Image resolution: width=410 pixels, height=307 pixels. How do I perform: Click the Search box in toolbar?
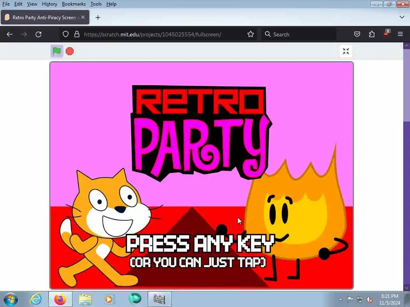[299, 34]
